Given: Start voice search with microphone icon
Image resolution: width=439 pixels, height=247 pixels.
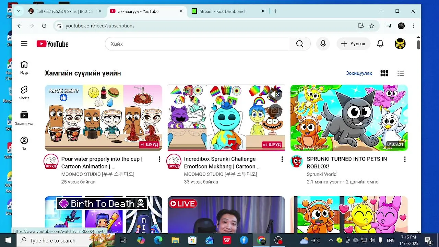Looking at the screenshot, I should tap(323, 44).
